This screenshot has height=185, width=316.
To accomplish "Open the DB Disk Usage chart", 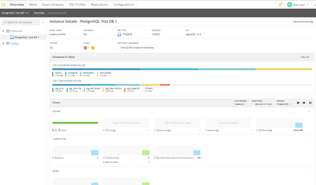I will [x=279, y=123].
